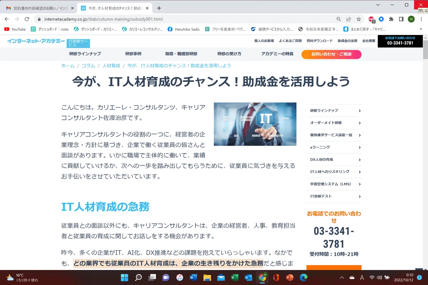Screen dimensions: 428x285
Task: Open the H profile avatar
Action: tap(411, 19)
